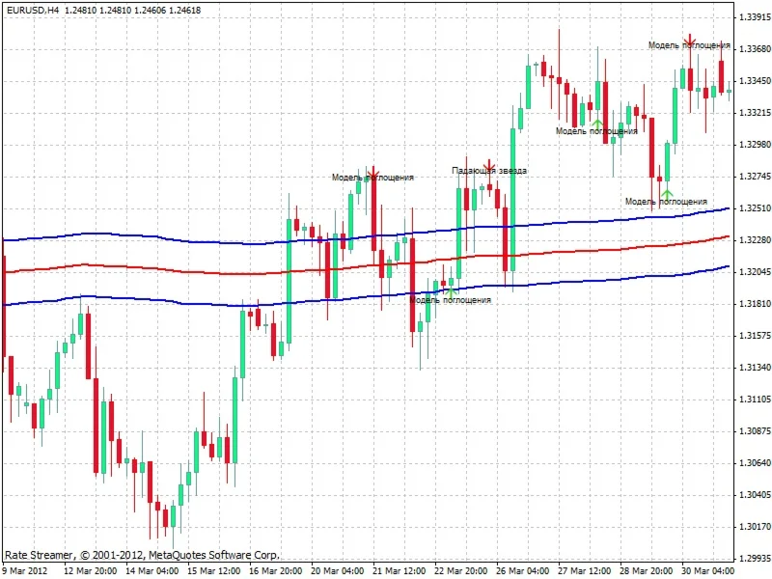Click the '12 Mar 20:00' time label
This screenshot has width=772, height=579.
click(91, 570)
